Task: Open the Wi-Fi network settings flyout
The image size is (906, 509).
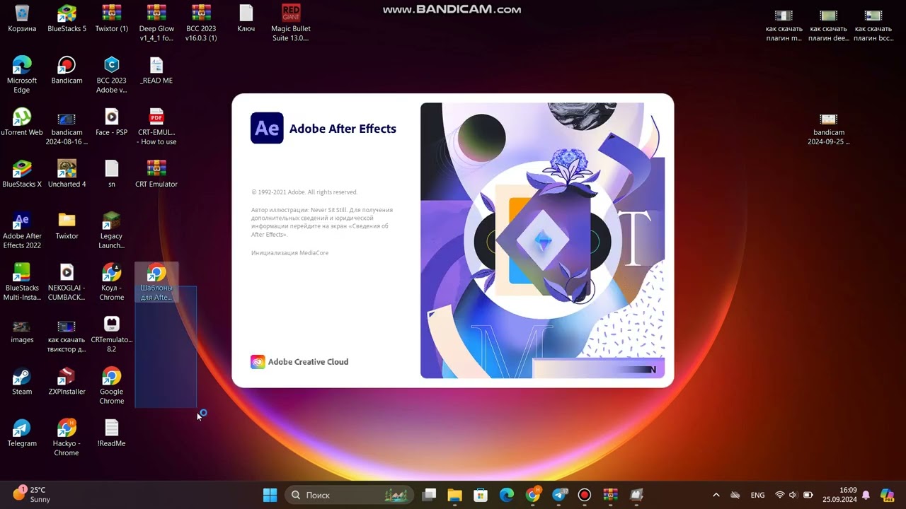Action: pyautogui.click(x=780, y=495)
